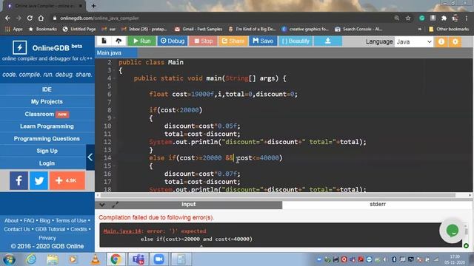This screenshot has height=266, width=474.
Task: Fold the if block at line 9
Action: point(114,118)
